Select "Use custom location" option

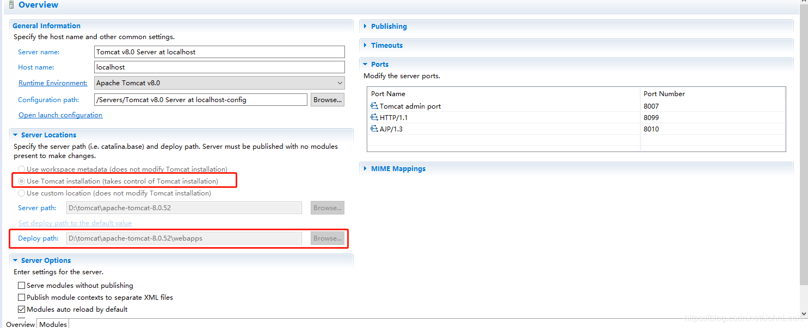coord(21,193)
